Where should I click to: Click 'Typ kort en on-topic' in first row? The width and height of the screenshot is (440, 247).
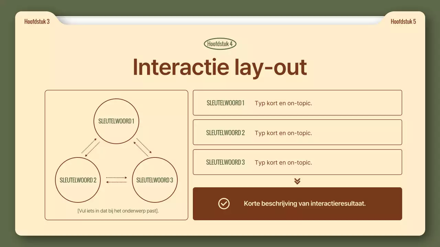click(x=283, y=103)
